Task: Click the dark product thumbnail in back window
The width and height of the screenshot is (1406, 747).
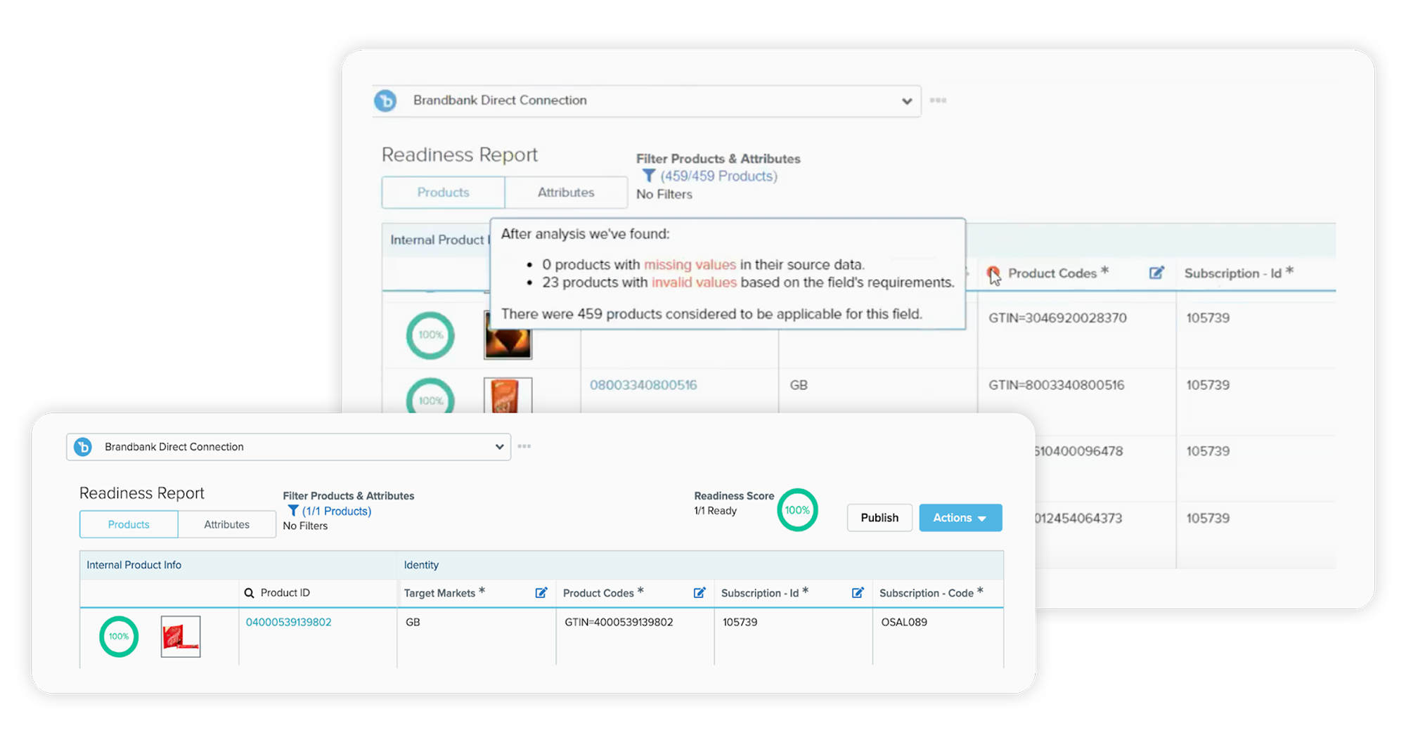Action: pyautogui.click(x=508, y=344)
